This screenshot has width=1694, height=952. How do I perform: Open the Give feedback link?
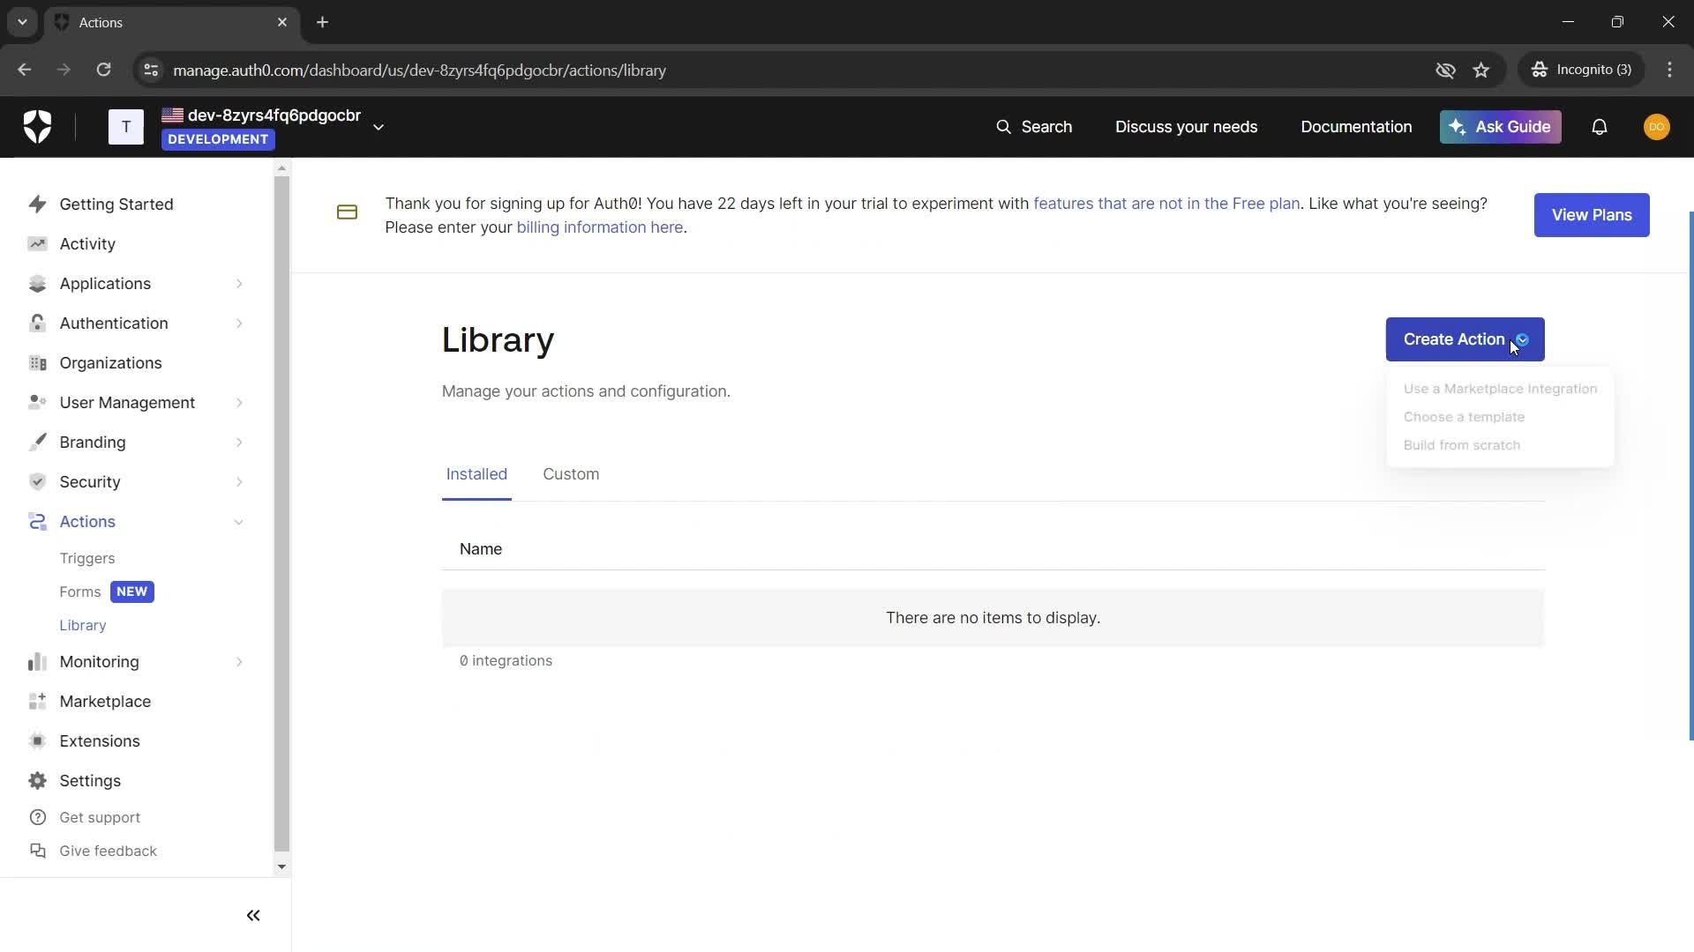pyautogui.click(x=109, y=852)
